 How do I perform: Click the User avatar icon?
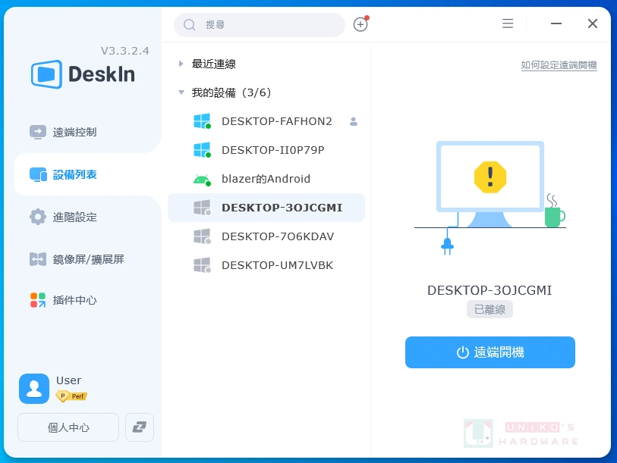tap(33, 388)
